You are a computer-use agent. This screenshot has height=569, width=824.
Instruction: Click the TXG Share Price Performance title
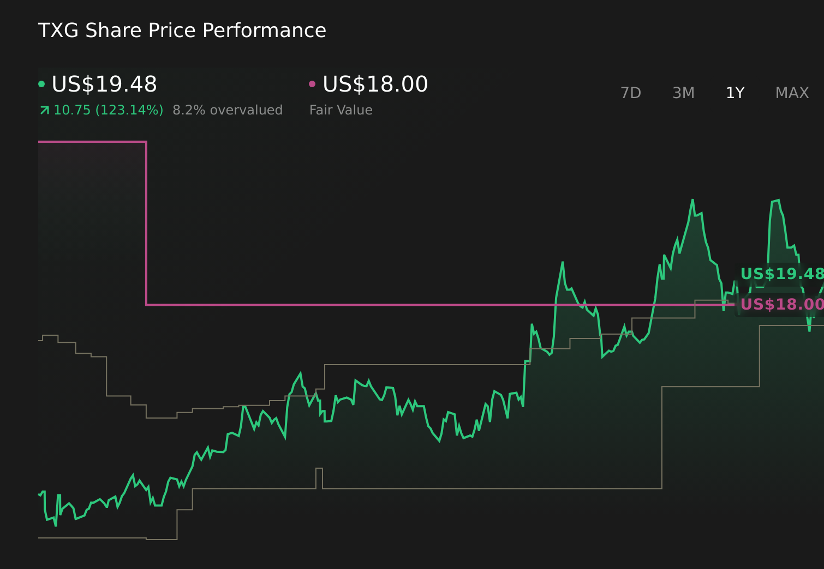click(x=181, y=30)
